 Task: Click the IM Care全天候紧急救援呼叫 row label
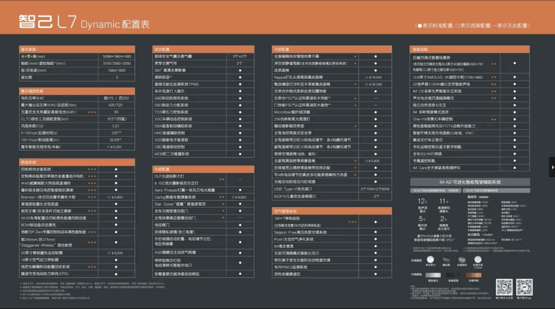[436, 168]
